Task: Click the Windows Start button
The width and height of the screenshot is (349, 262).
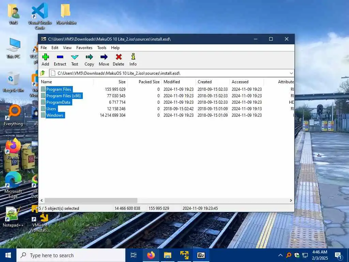Action: click(x=8, y=255)
